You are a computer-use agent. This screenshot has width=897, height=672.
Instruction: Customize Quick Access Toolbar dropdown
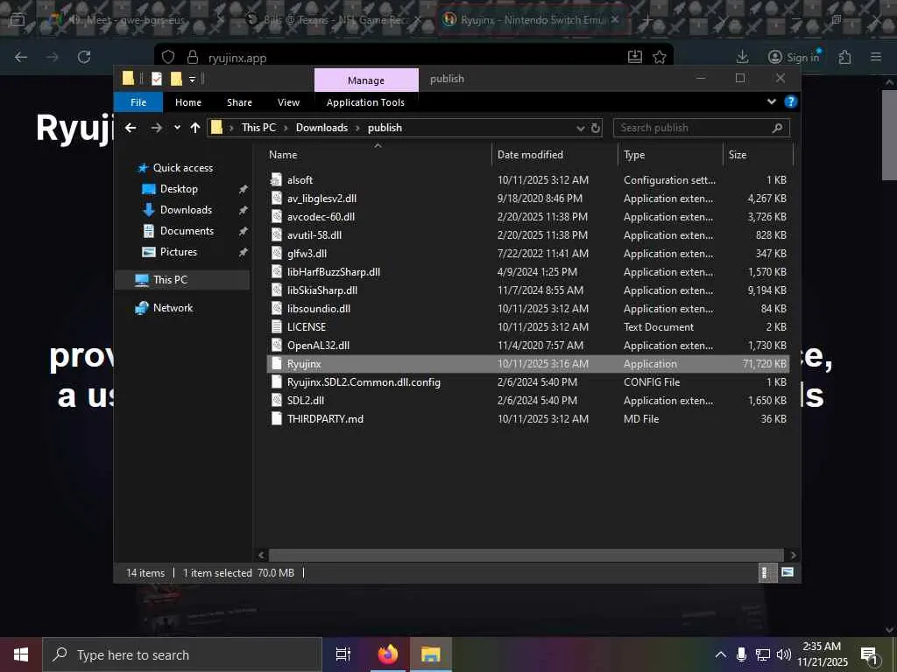click(x=192, y=80)
